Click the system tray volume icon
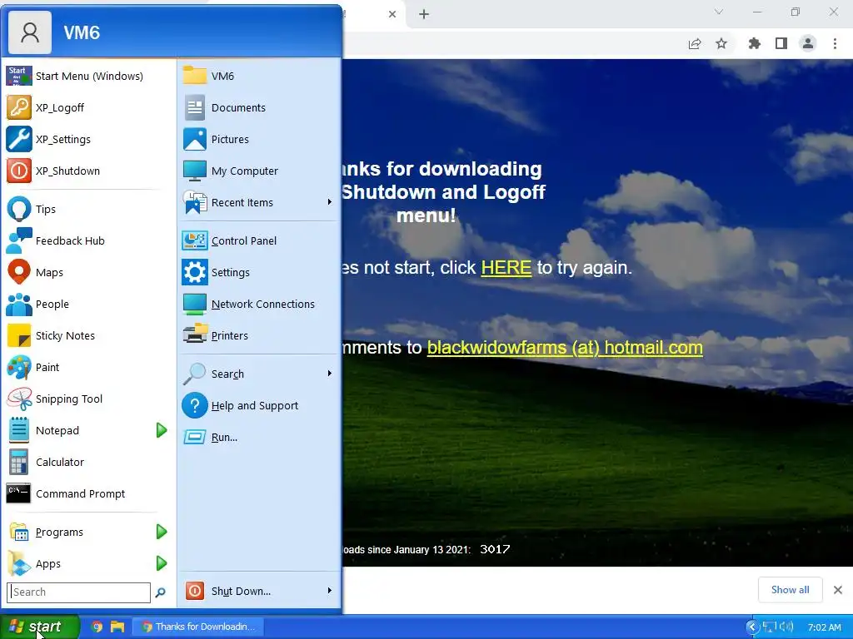 786,627
